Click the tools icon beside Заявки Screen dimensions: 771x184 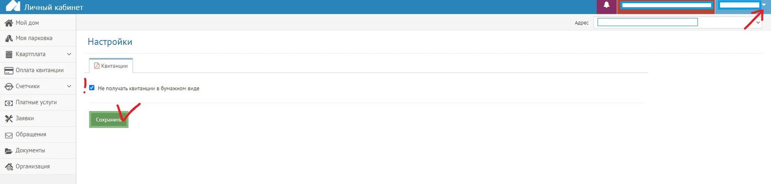coord(8,118)
